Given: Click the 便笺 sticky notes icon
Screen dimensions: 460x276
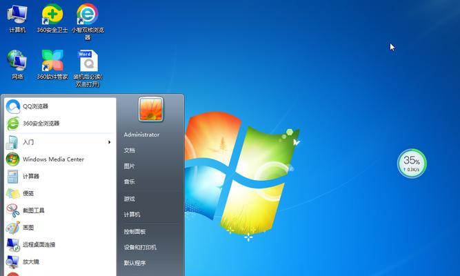Looking at the screenshot, I should [13, 193].
